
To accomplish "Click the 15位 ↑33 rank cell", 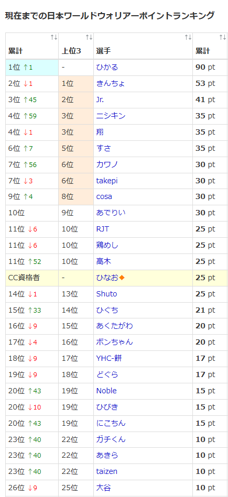I will point(32,310).
